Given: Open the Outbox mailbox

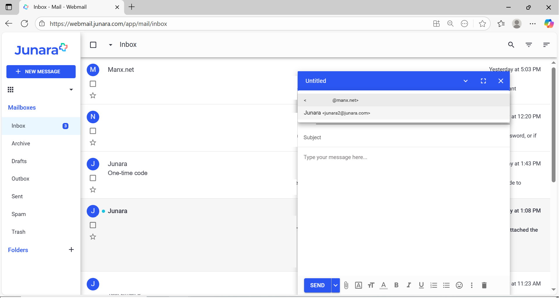Looking at the screenshot, I should pos(41,179).
